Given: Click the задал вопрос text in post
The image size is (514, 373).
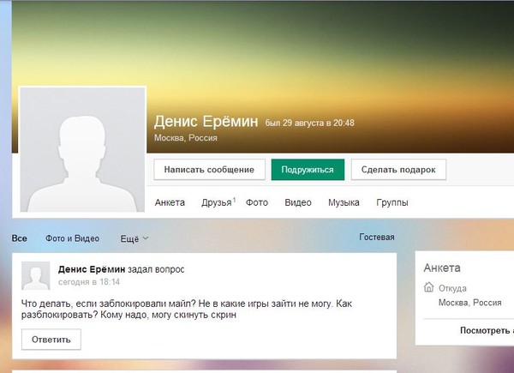Looking at the screenshot, I should 156,269.
